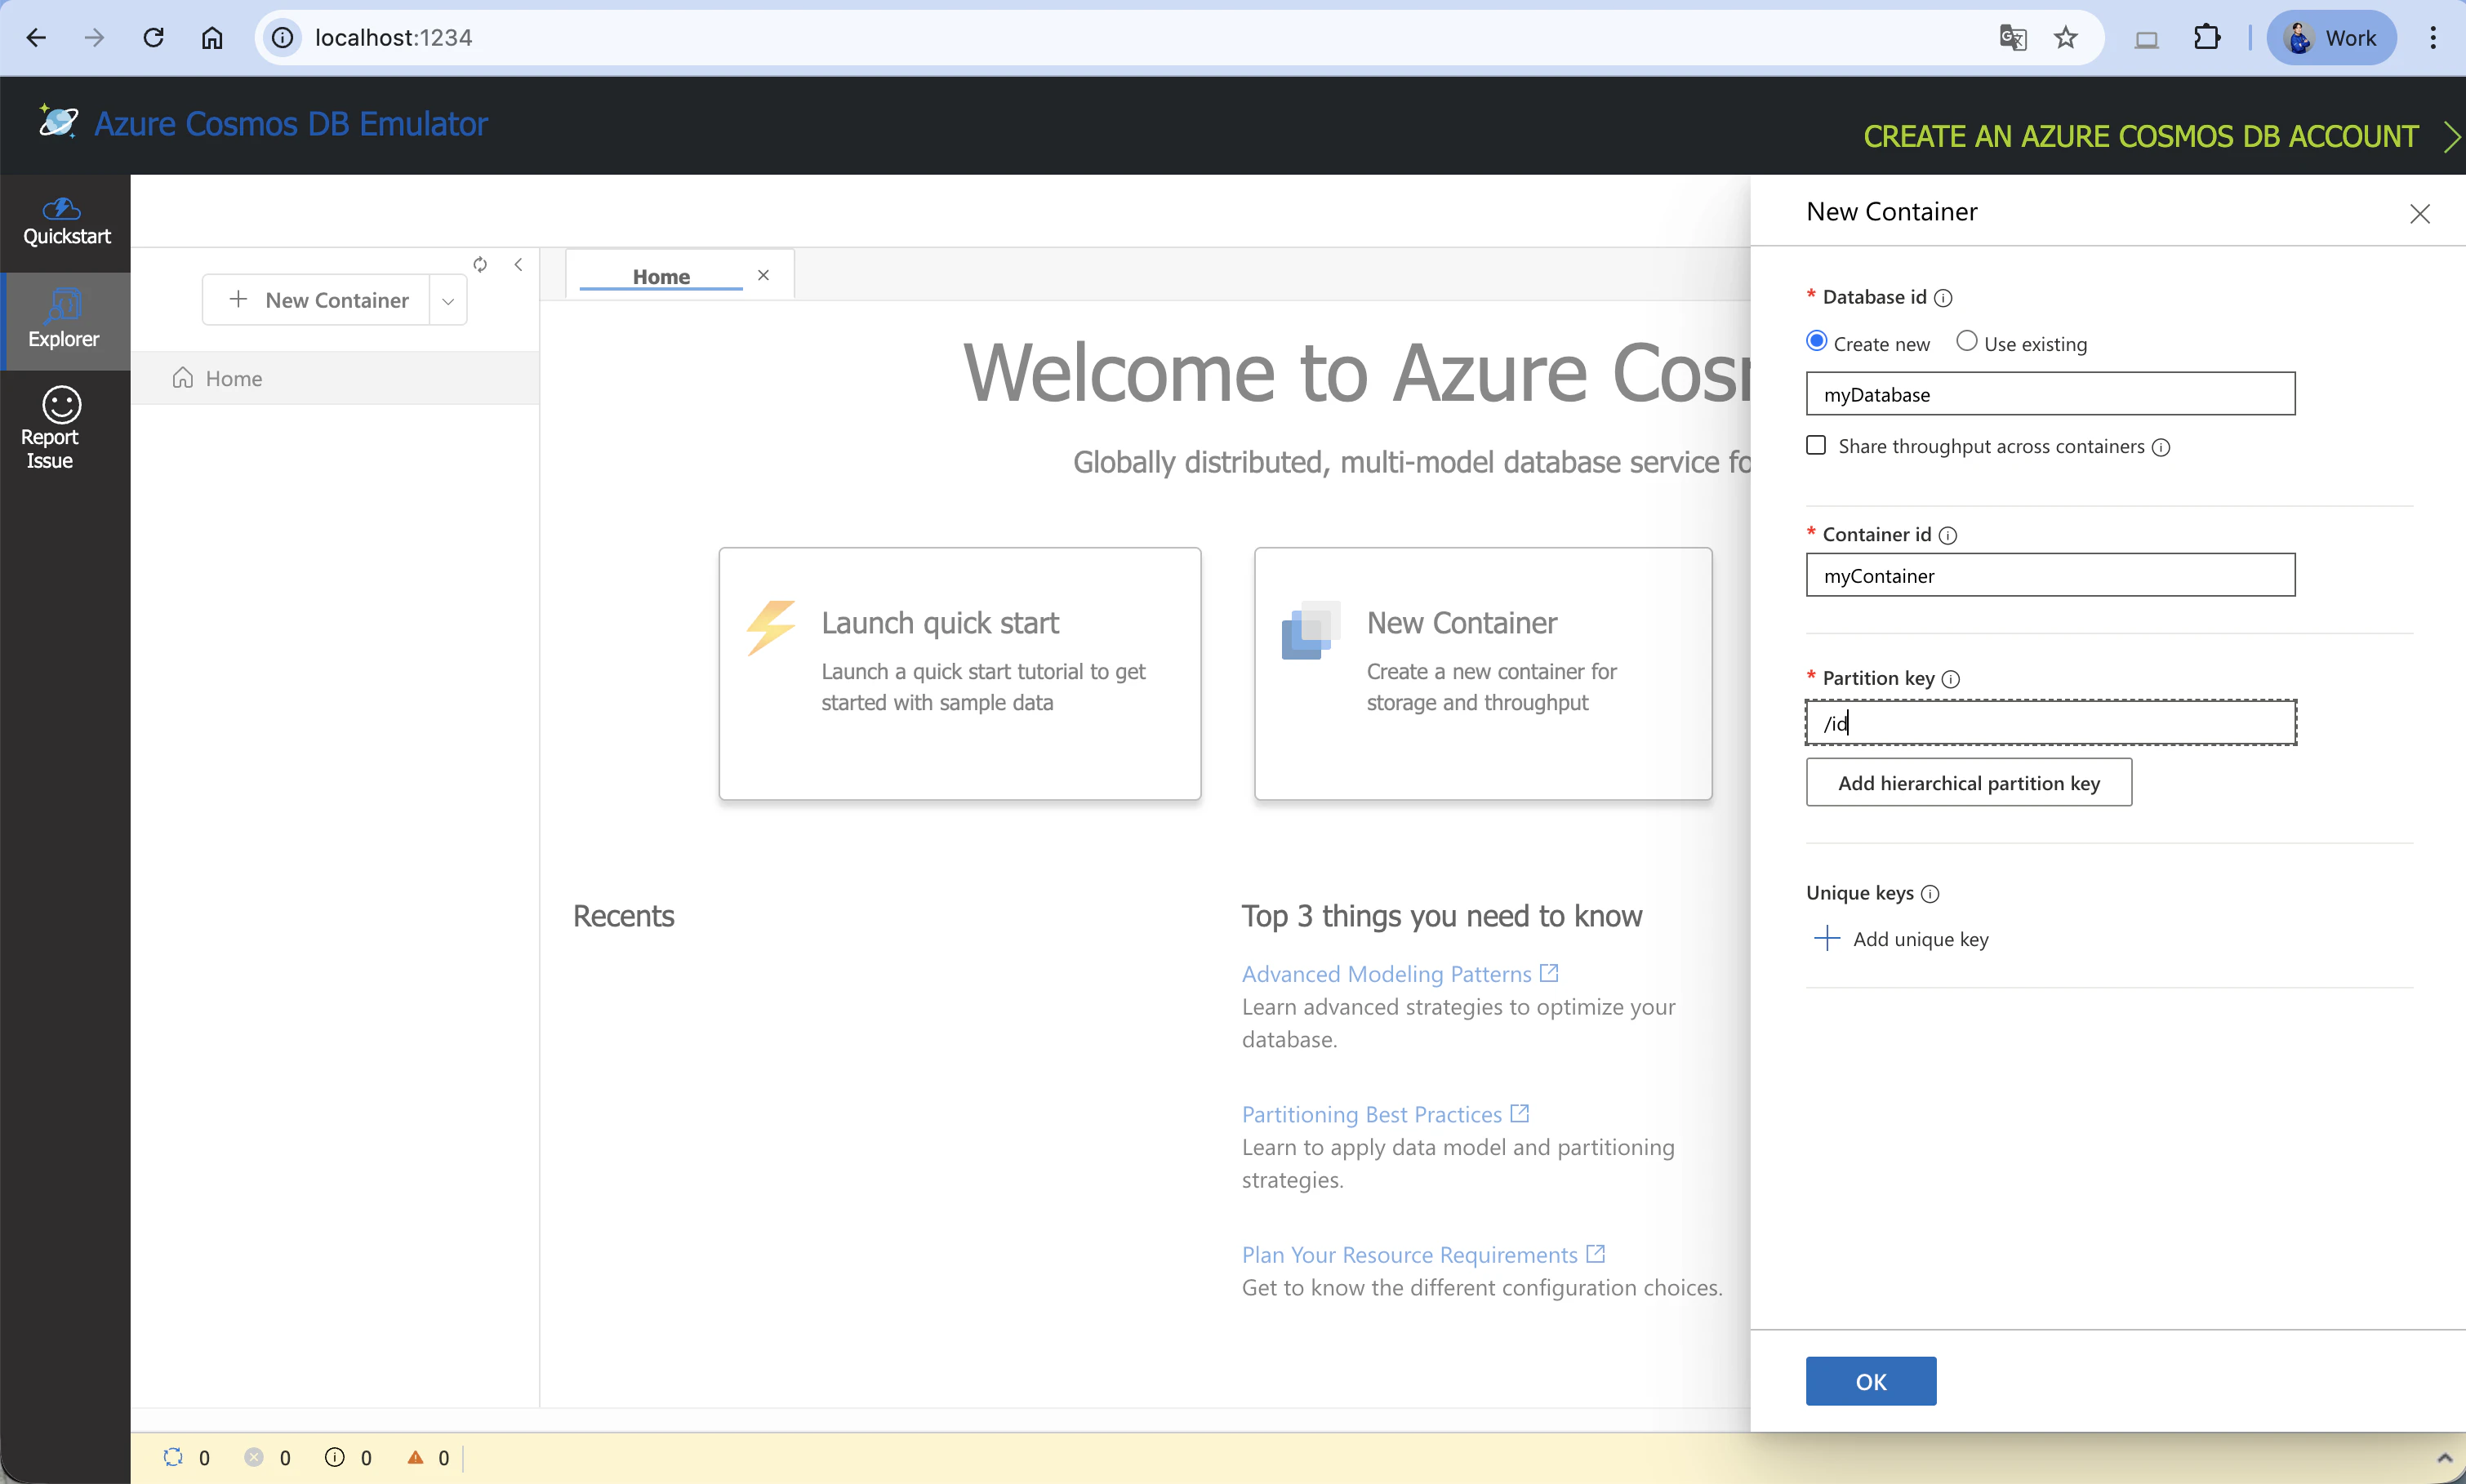The height and width of the screenshot is (1484, 2466).
Task: Click the in-progress notifications icon in status bar
Action: pyautogui.click(x=173, y=1457)
